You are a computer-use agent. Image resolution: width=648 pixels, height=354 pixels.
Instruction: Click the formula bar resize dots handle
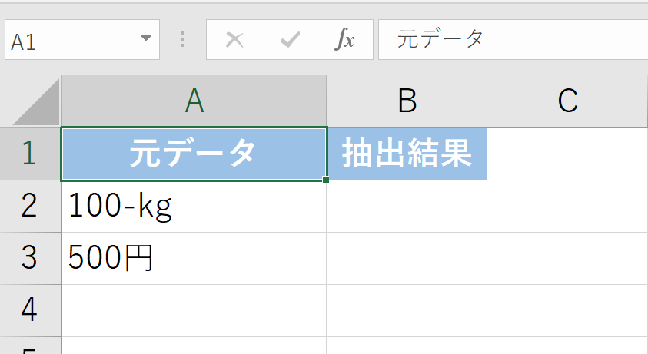pyautogui.click(x=183, y=40)
